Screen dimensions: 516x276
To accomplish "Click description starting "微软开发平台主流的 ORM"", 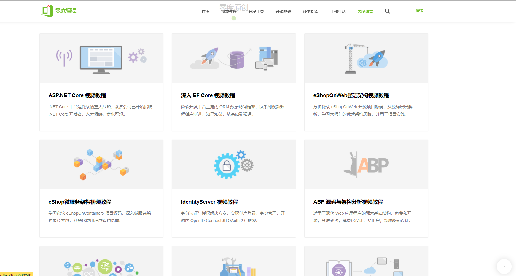I will 233,111.
